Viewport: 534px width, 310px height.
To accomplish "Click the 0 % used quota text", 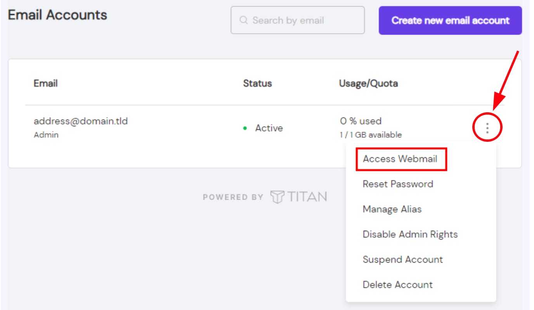I will click(x=359, y=121).
